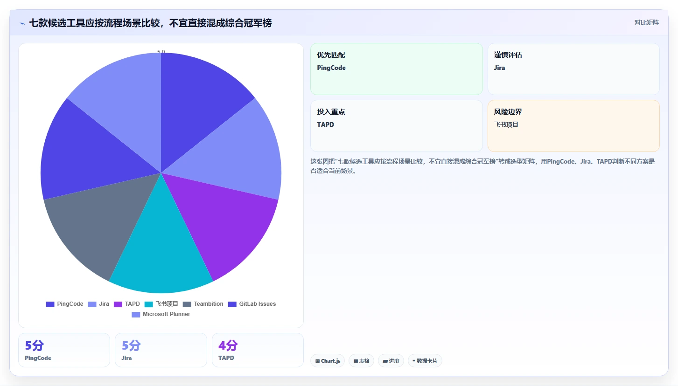The width and height of the screenshot is (678, 386).
Task: Select the 进度 tag chip
Action: click(391, 361)
